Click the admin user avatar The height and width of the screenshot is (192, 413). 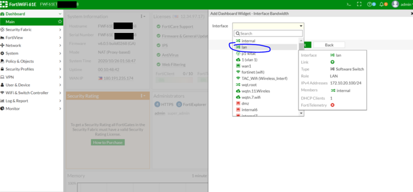(x=395, y=4)
